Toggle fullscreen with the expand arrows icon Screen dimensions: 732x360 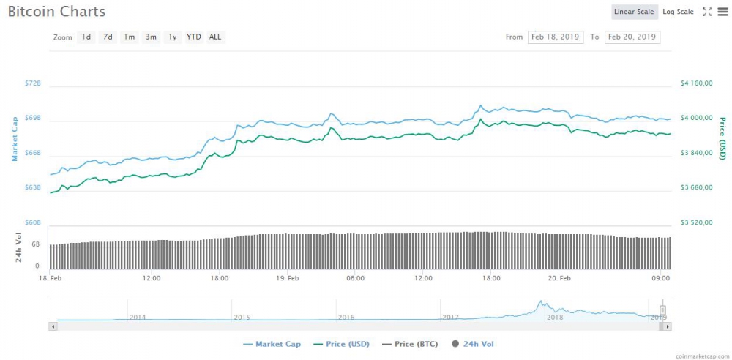tap(707, 12)
